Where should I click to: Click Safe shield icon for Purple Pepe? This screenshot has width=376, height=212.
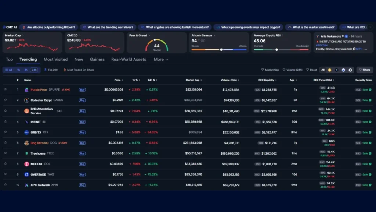(370, 90)
